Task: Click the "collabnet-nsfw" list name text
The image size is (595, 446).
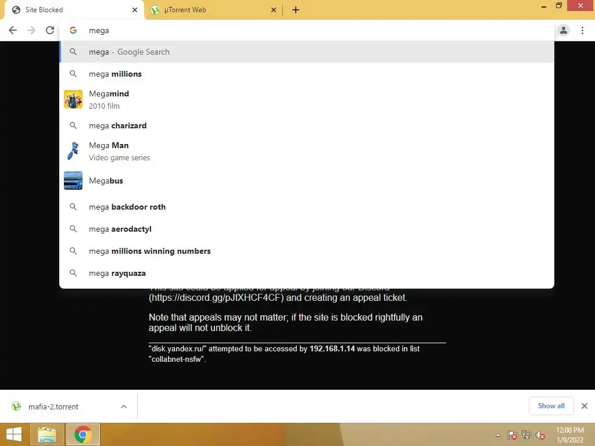Action: 176,359
